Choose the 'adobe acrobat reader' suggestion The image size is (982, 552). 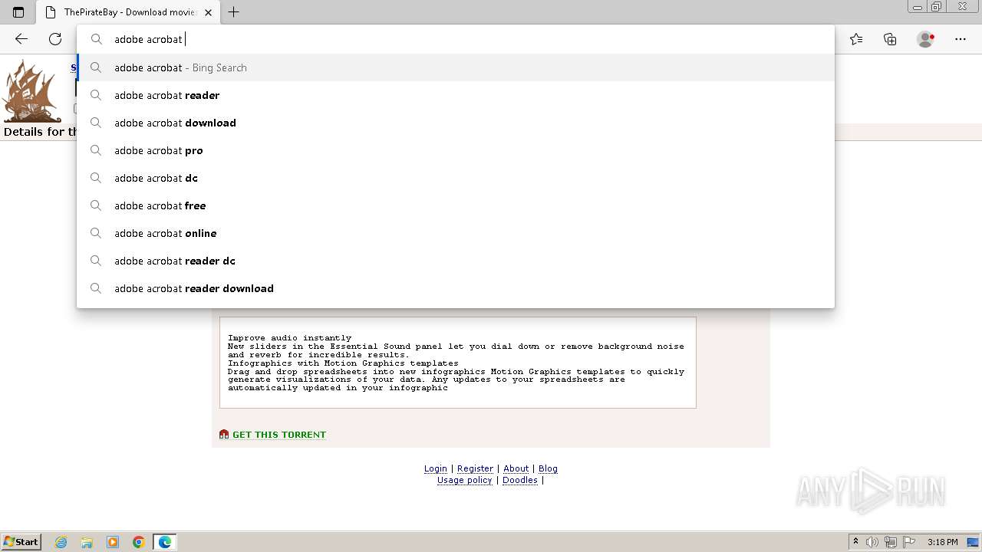tap(456, 95)
